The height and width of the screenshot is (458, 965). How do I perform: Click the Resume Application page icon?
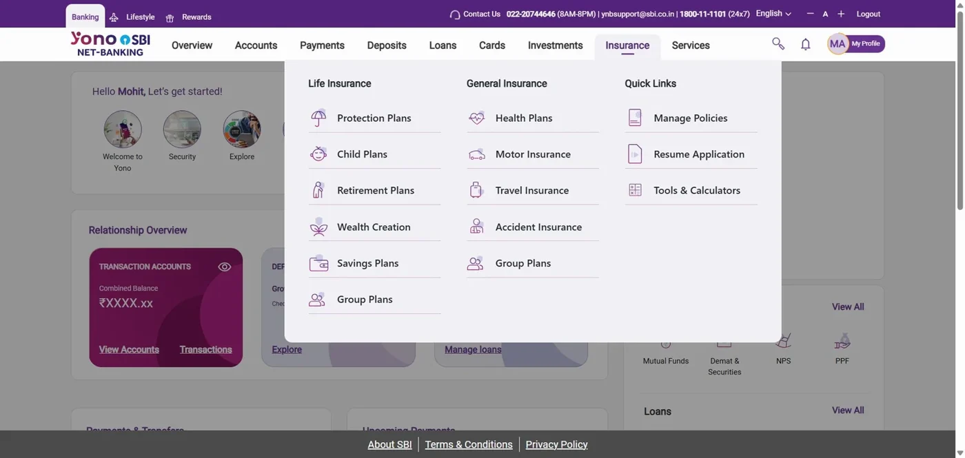click(635, 154)
